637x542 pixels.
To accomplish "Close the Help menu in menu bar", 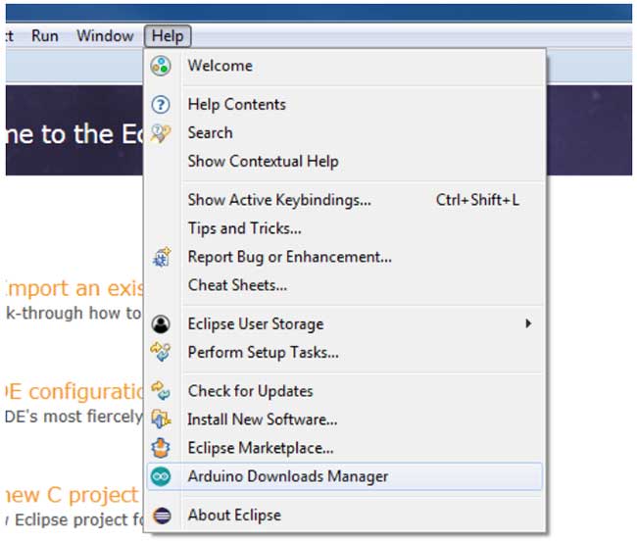I will pos(168,36).
